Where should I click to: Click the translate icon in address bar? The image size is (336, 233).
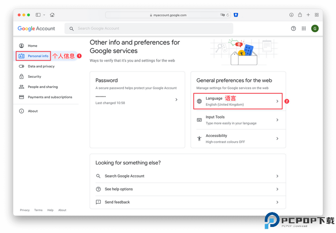(222, 15)
